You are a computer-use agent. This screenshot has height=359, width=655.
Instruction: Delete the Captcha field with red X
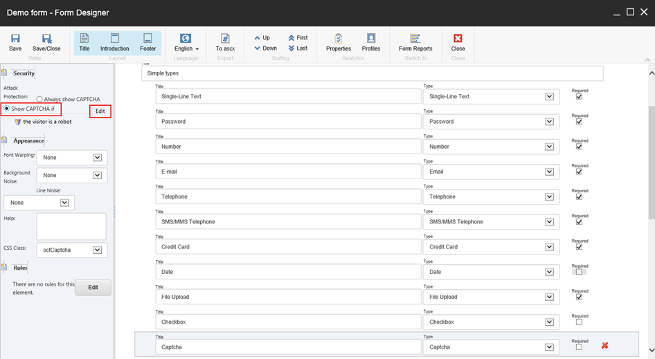604,345
